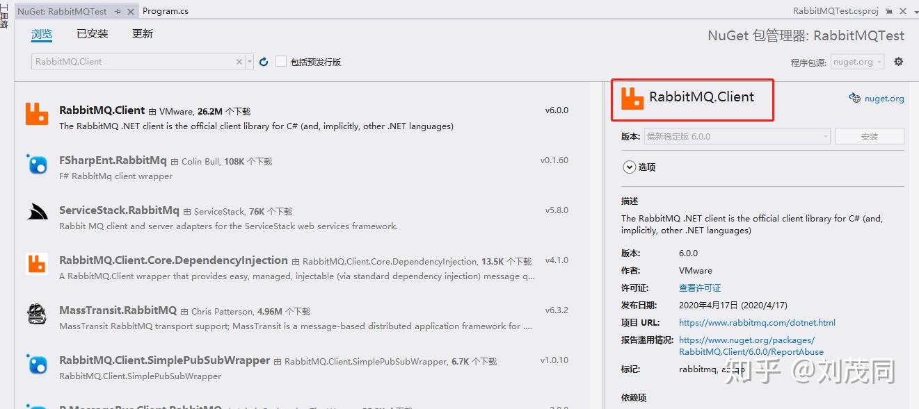The width and height of the screenshot is (919, 409).
Task: Open the rabbitmq.com/dotnet.html project URL
Action: 757,322
